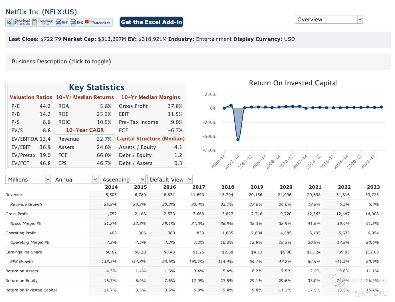Image resolution: width=395 pixels, height=302 pixels.
Task: Click the -500% low point on ROIC chart
Action: point(238,140)
